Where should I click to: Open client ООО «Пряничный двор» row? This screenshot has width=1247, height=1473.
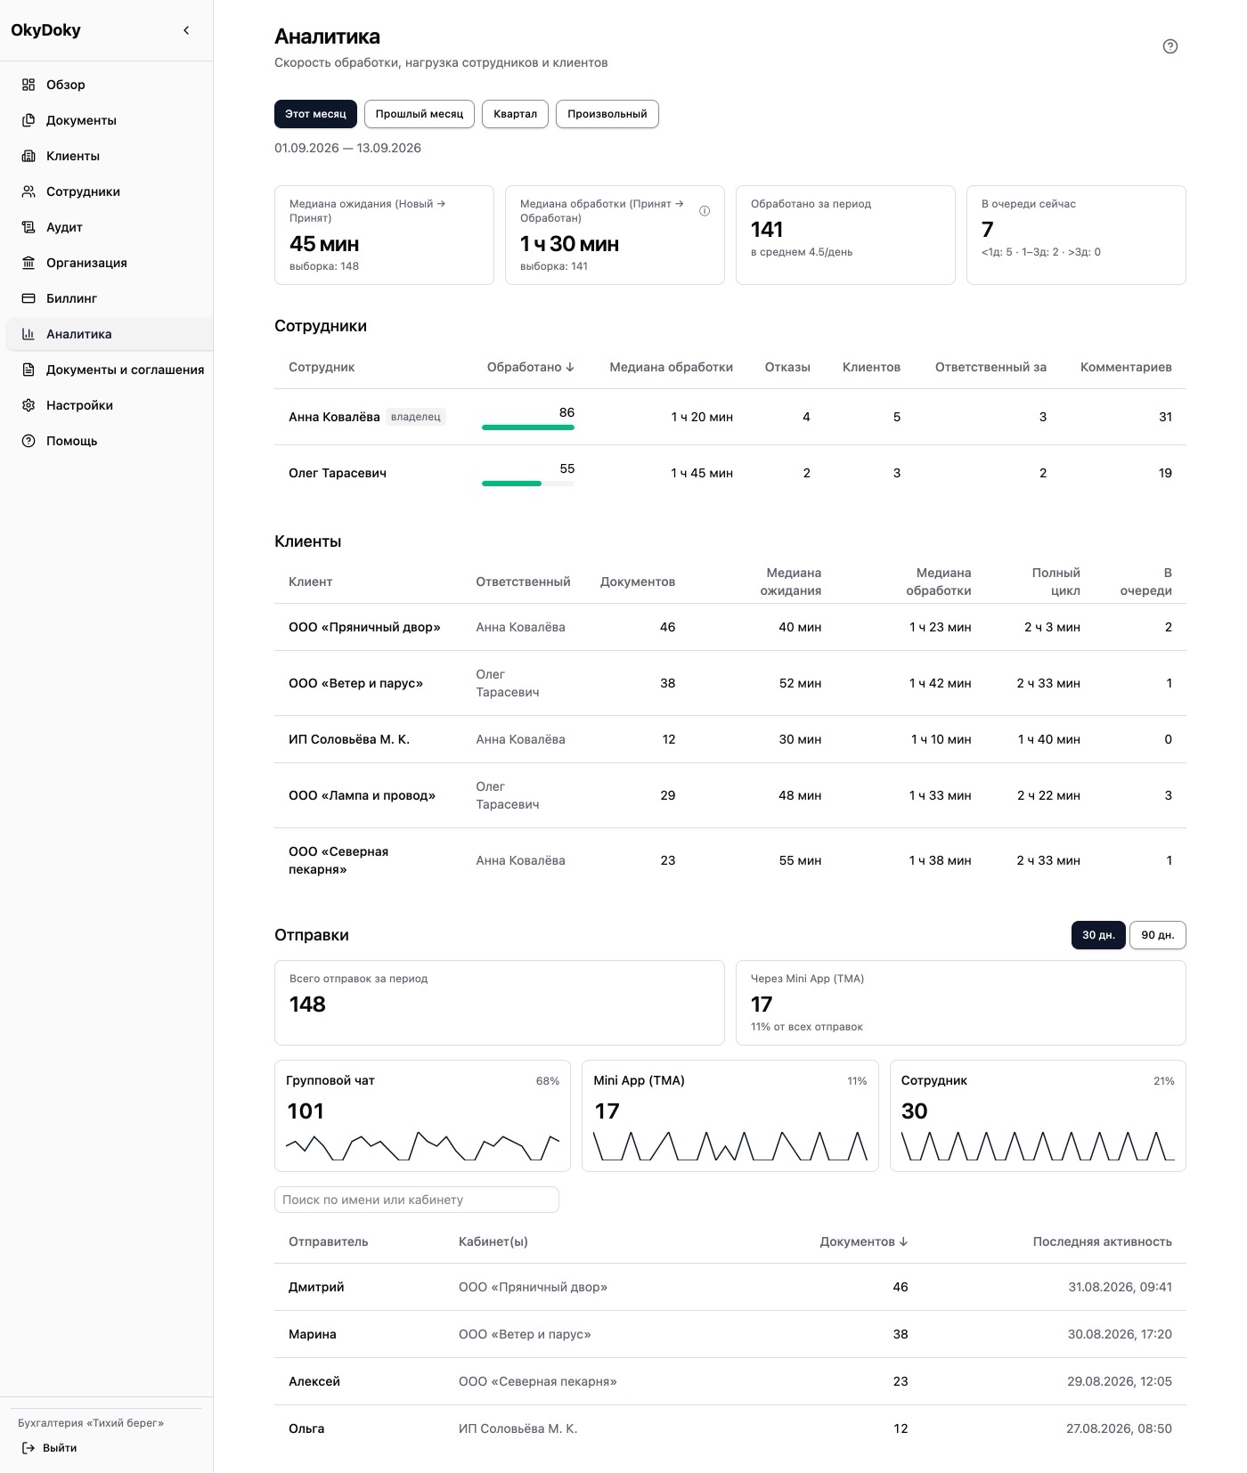tap(730, 627)
